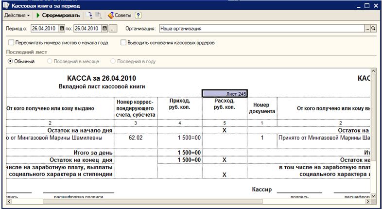The image size is (382, 209).
Task: Click the Вкладной лист кассовой книги subtitle
Action: tap(102, 87)
